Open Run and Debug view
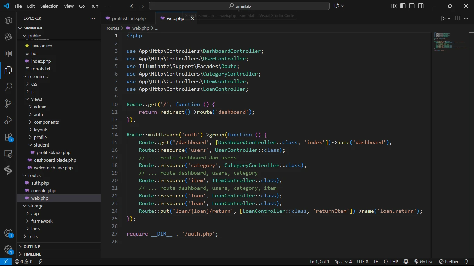 [x=8, y=120]
